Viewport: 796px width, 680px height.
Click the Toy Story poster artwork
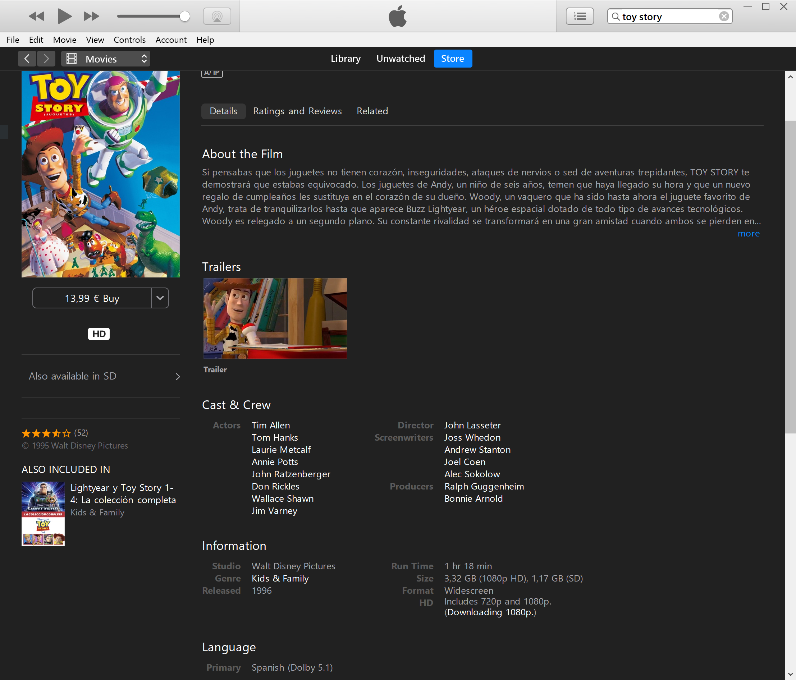tap(101, 174)
